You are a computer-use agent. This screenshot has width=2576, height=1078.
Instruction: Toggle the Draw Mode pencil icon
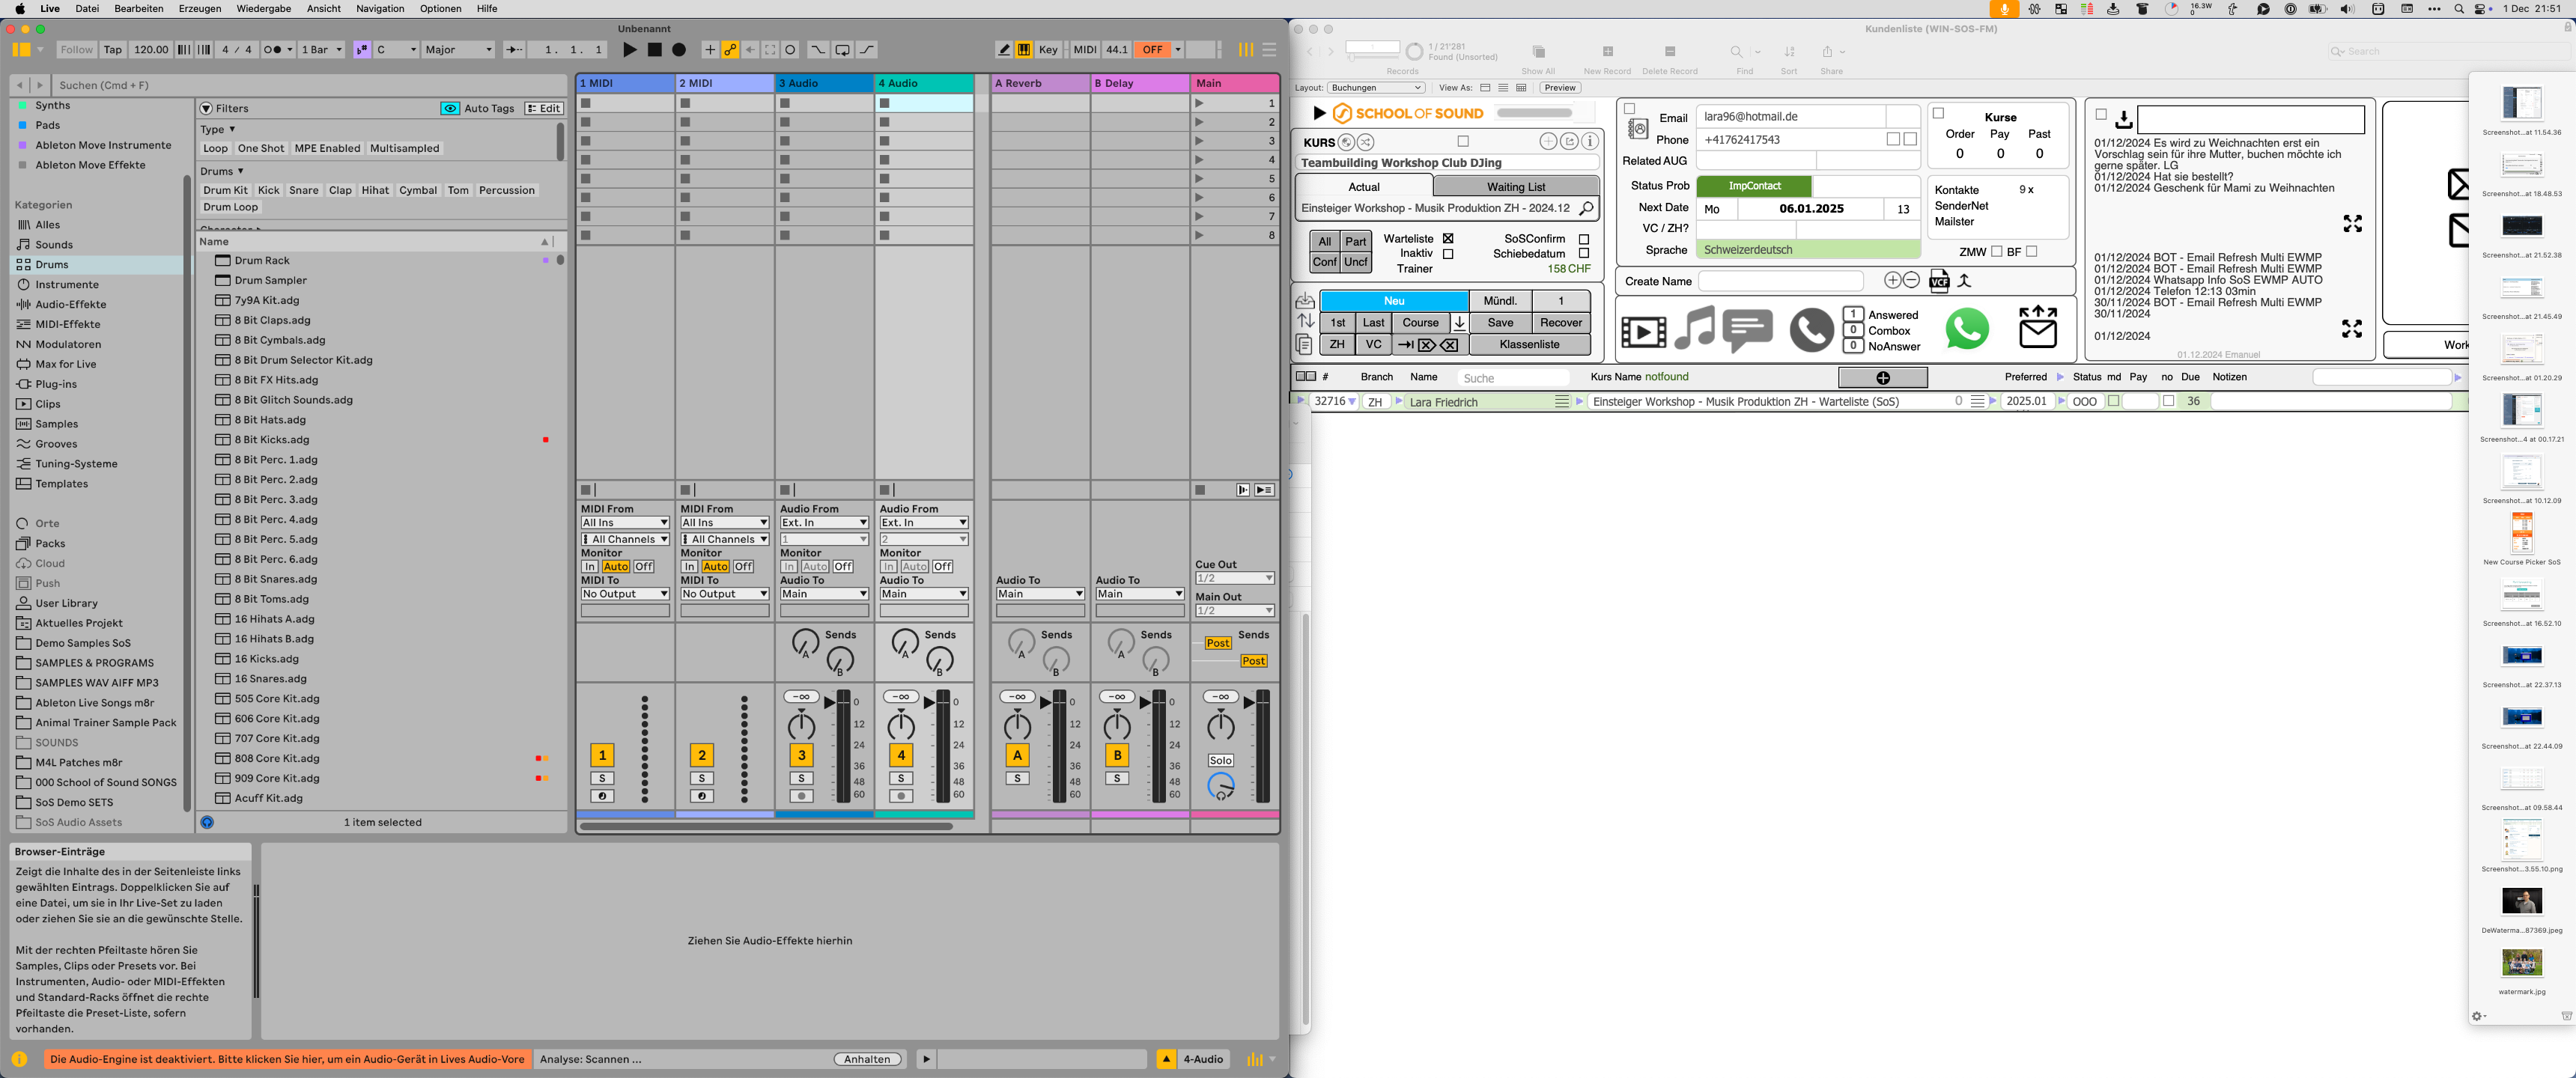pos(1004,49)
